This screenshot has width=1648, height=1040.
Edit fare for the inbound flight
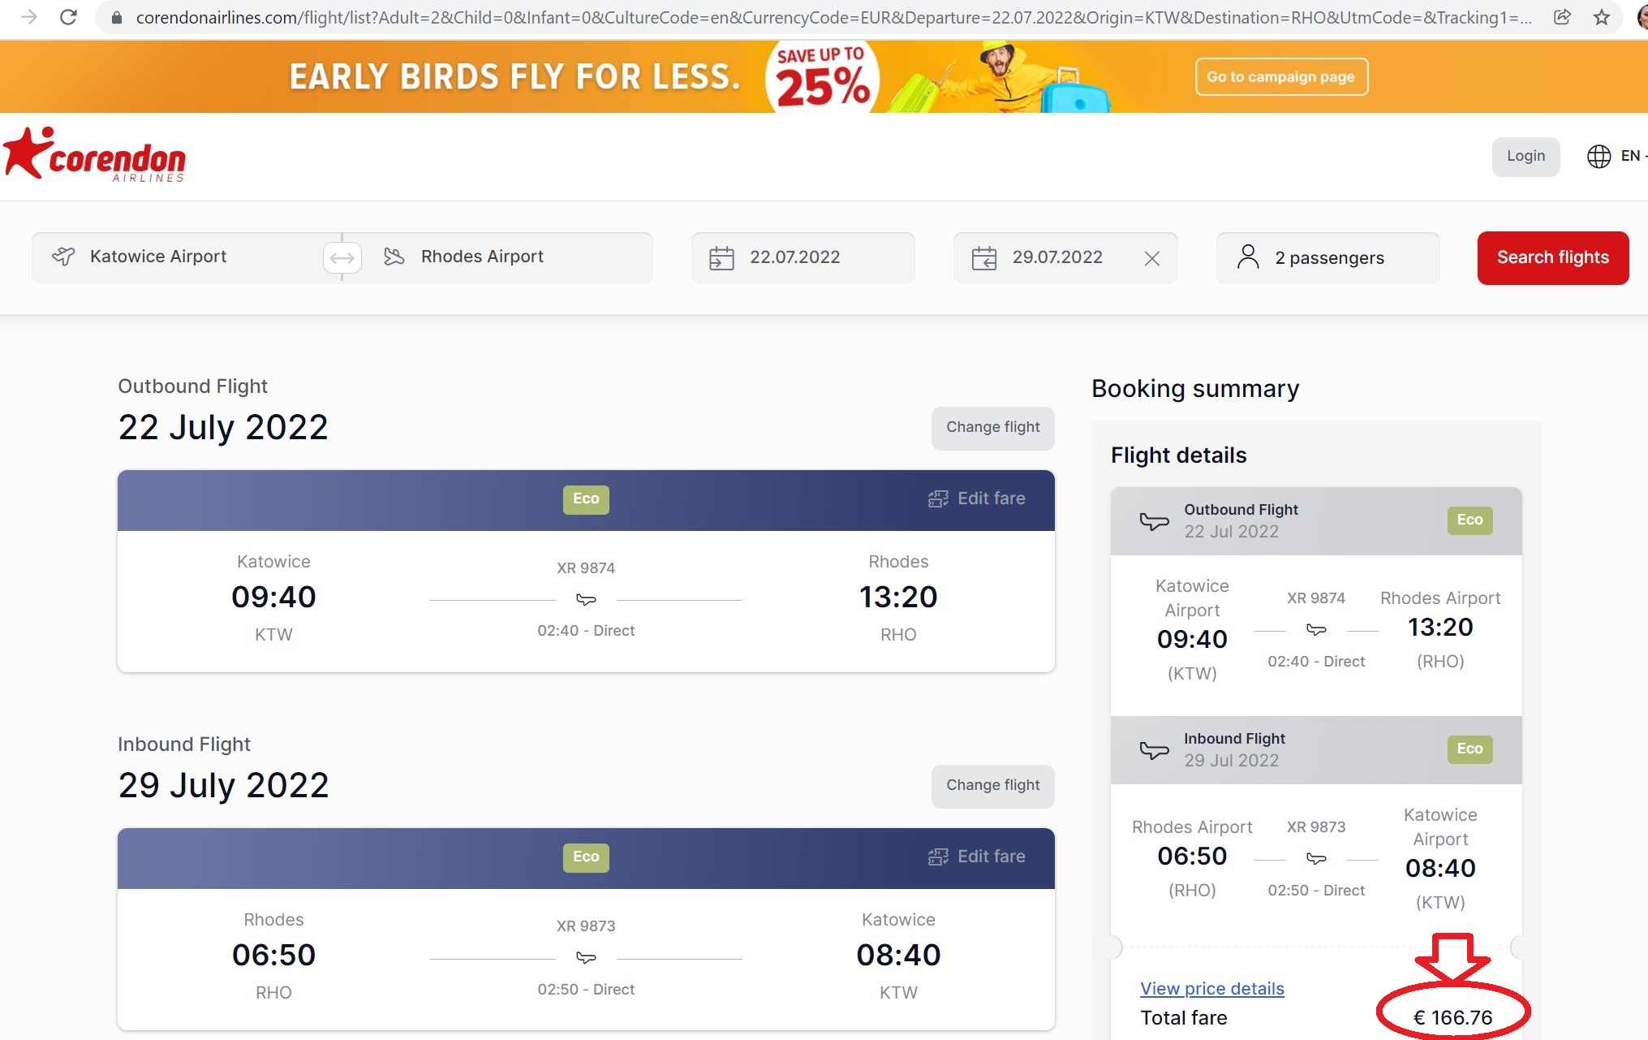977,857
